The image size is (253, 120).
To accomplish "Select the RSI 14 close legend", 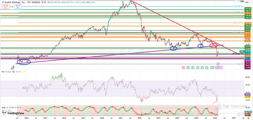I will click(x=6, y=72).
